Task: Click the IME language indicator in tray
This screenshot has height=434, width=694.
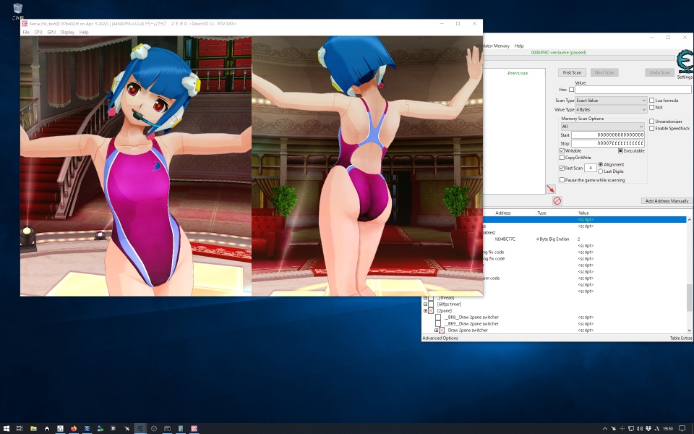Action: click(657, 428)
